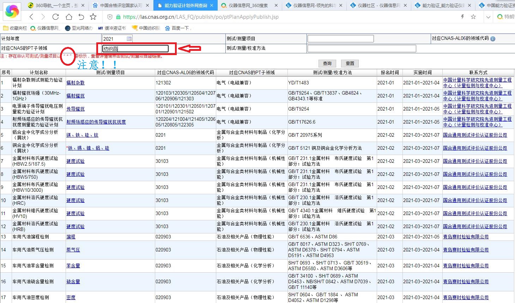Open the 馏程 test item link
Viewport: 515px width, 303px height.
[71, 237]
